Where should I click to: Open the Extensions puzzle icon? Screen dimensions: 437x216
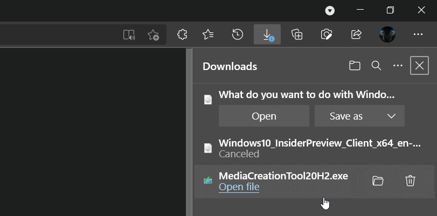(x=182, y=34)
